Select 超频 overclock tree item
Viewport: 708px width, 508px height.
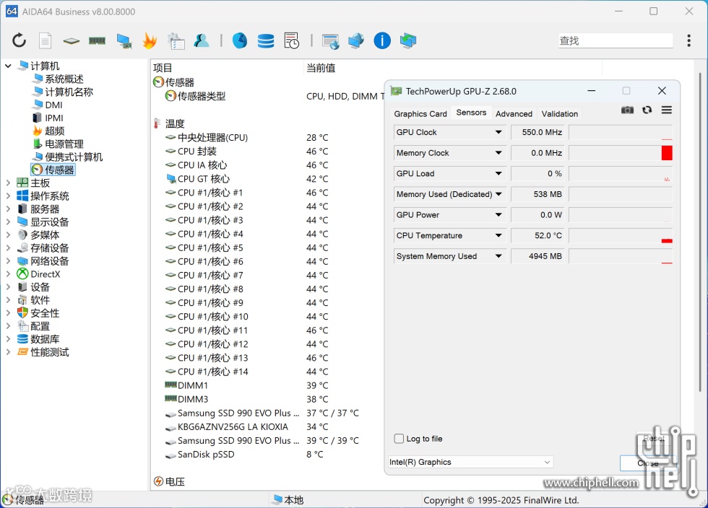55,131
